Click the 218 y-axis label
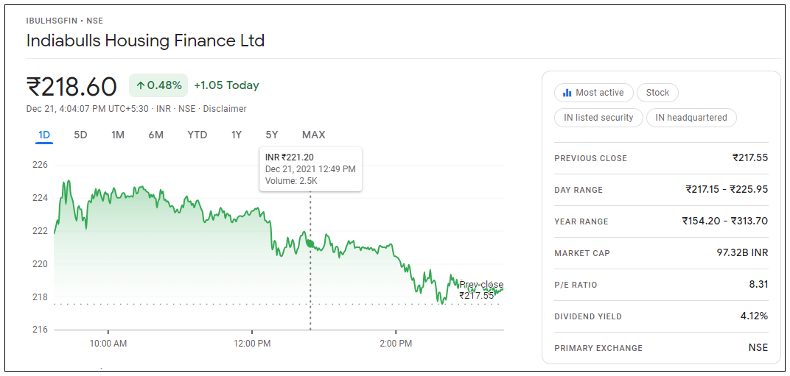790x376 pixels. coord(41,297)
